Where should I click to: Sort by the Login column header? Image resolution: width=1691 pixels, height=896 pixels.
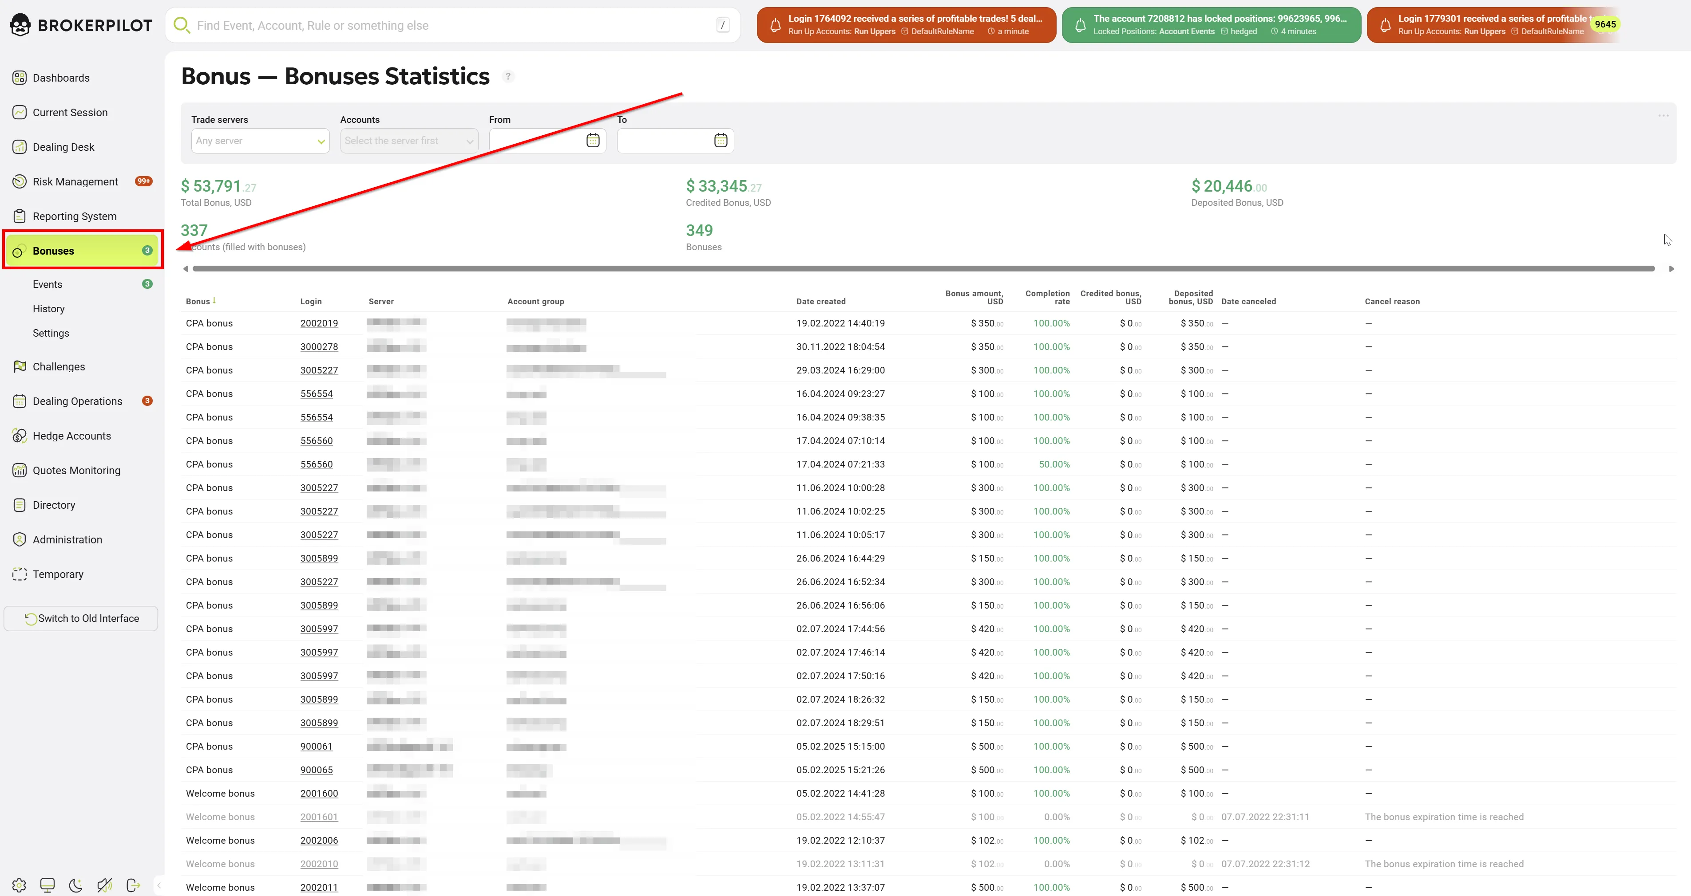311,302
